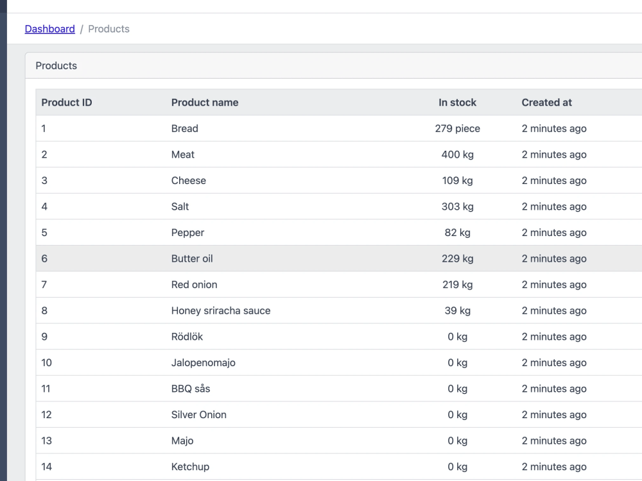Click the Product ID column header
This screenshot has height=481, width=642.
66,102
